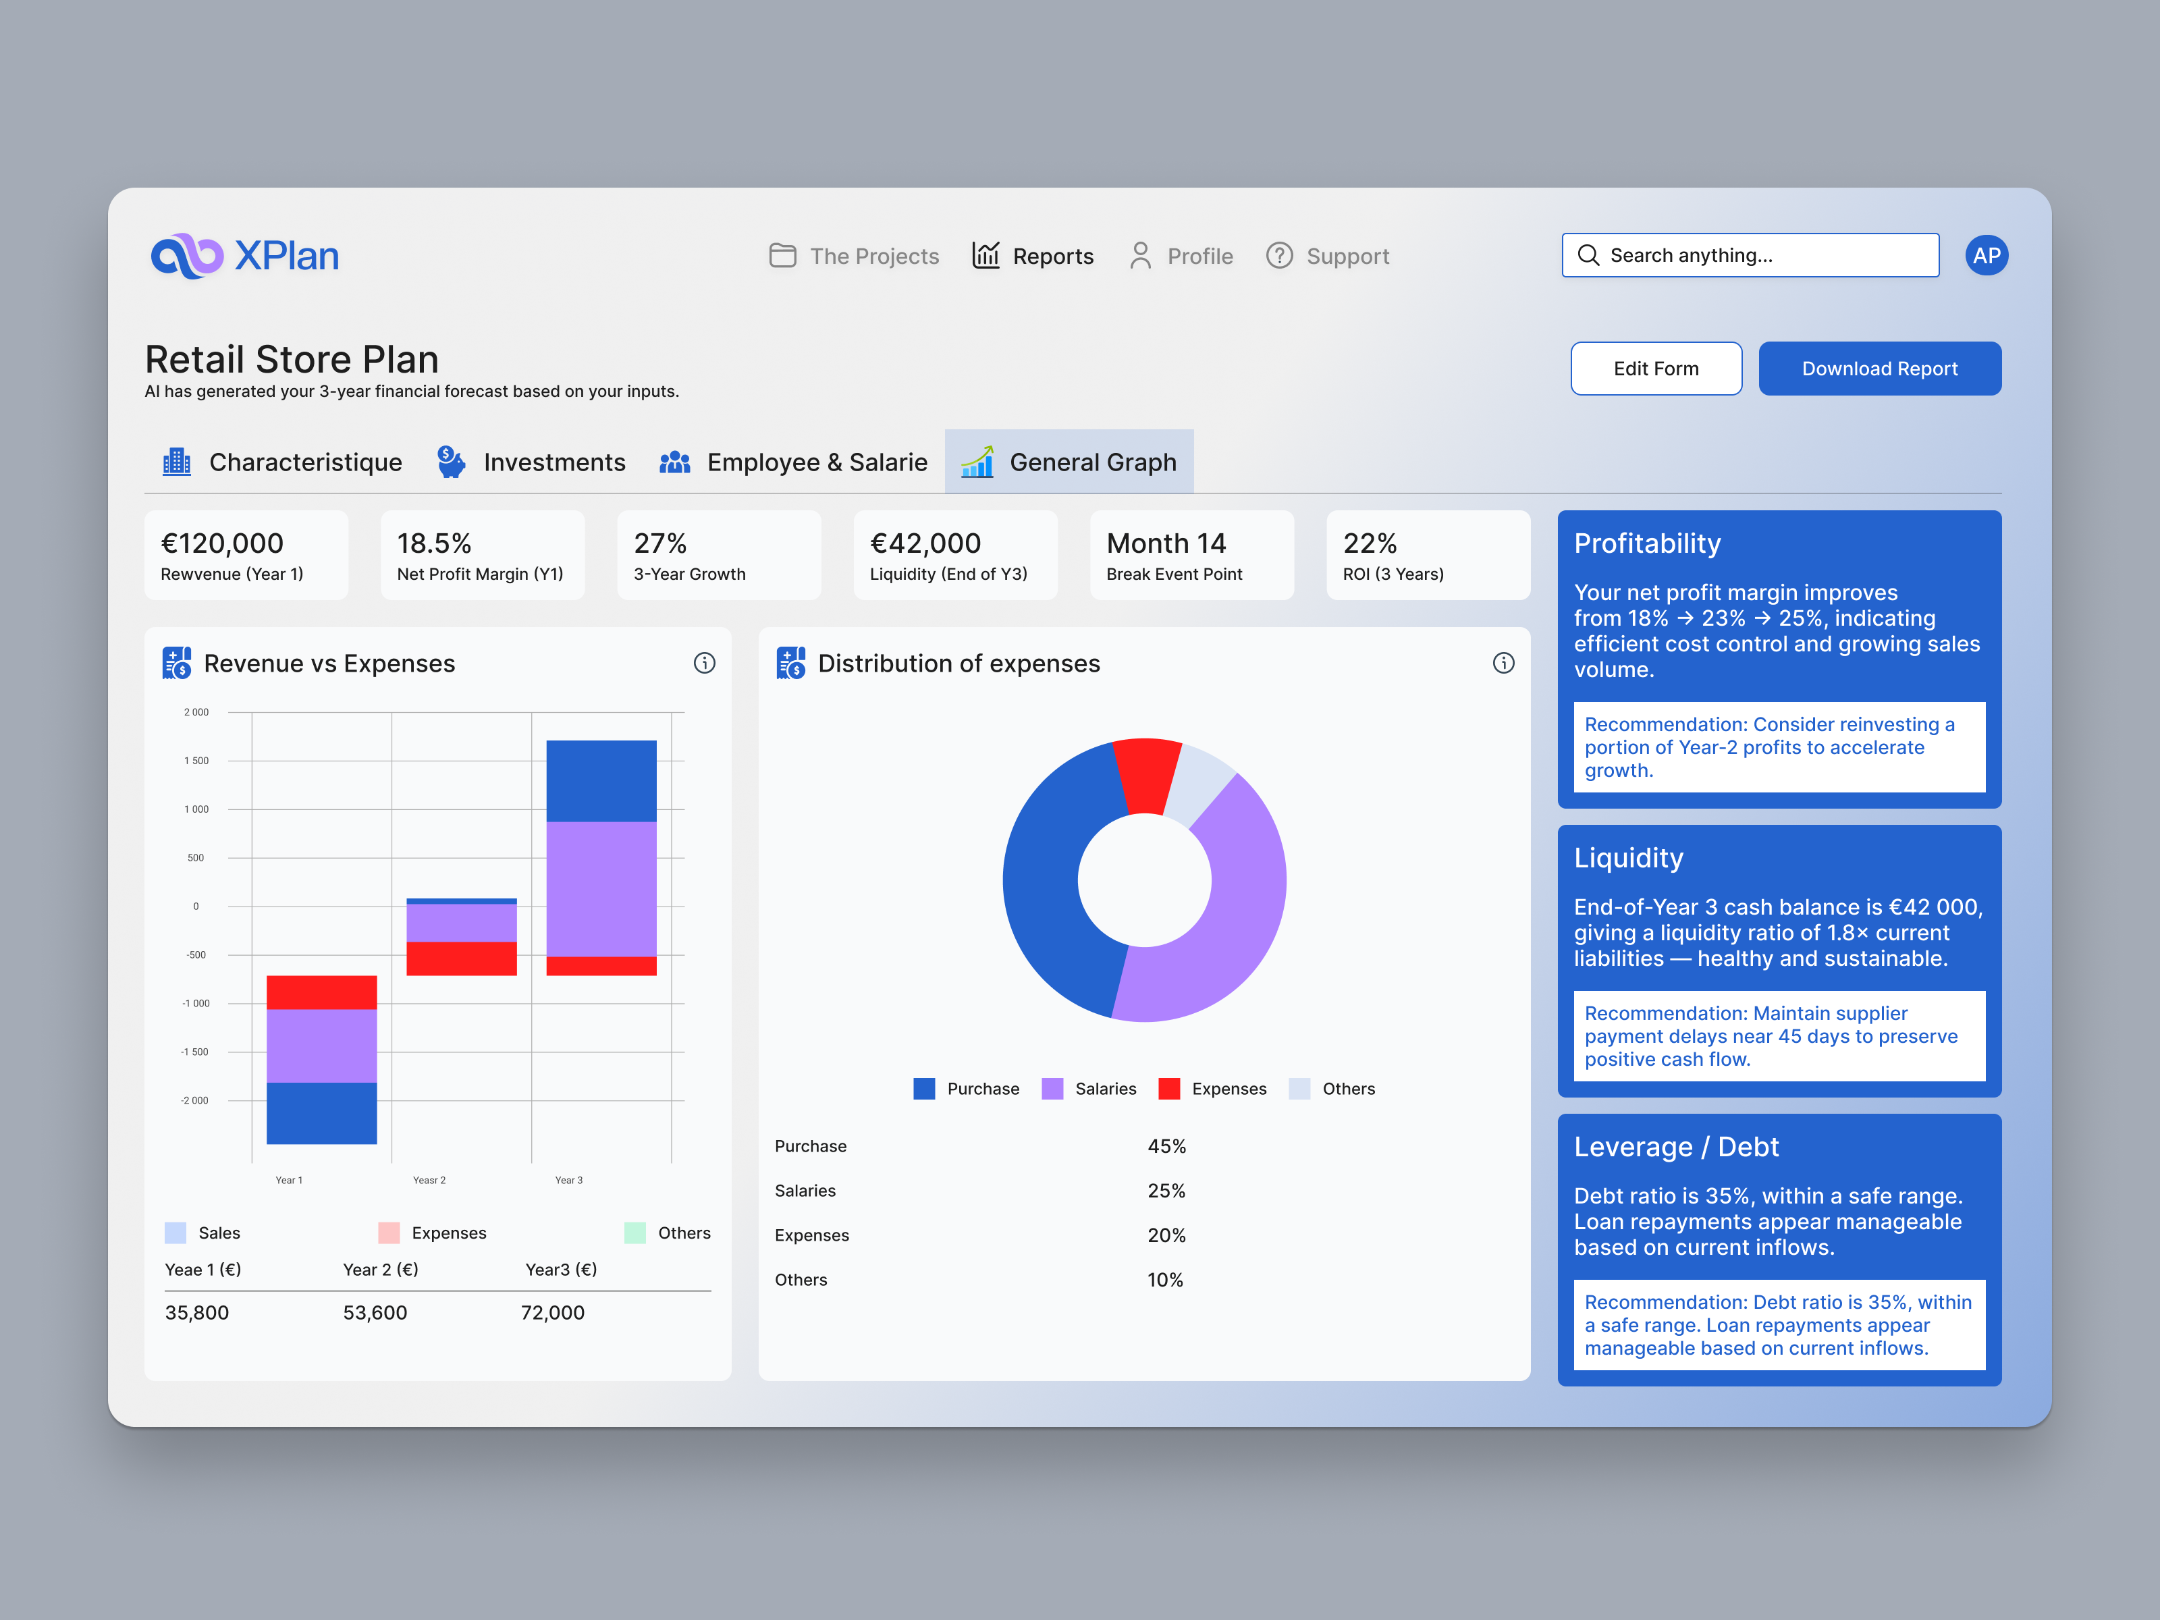Click the €120,000 revenue card
Viewport: 2160px width, 1620px height.
pyautogui.click(x=246, y=555)
